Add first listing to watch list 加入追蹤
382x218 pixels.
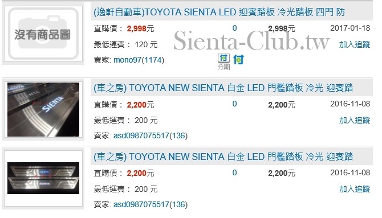355,44
